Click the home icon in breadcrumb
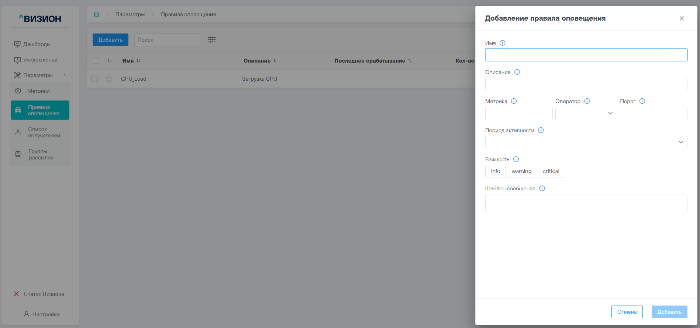The height and width of the screenshot is (328, 700). pyautogui.click(x=96, y=14)
